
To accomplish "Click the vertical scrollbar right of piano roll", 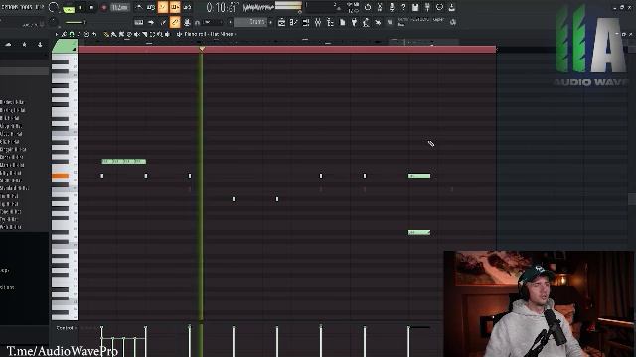I will [x=632, y=198].
